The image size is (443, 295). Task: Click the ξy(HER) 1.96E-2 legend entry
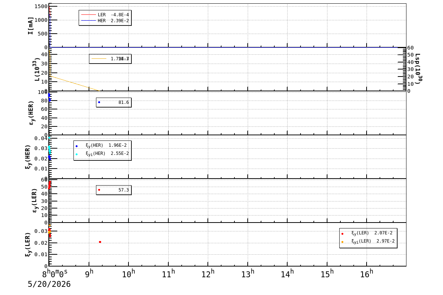coord(102,146)
